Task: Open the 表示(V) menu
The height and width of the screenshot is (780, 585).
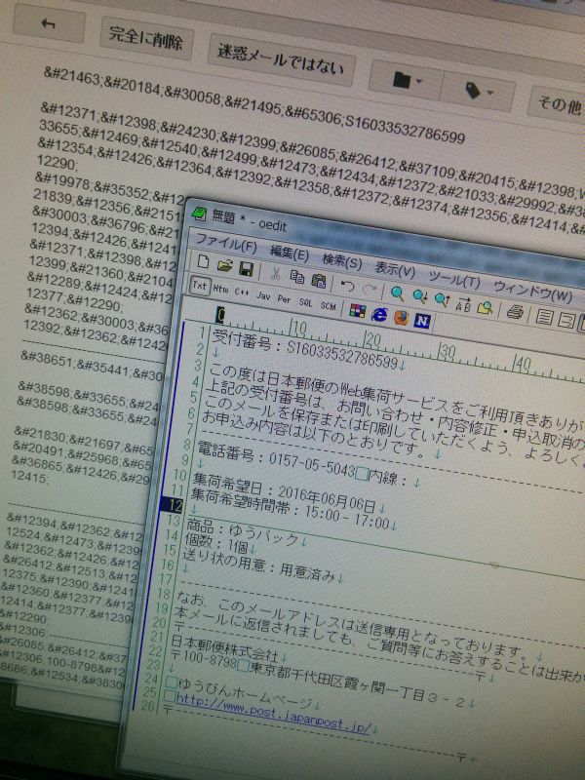Action: click(395, 270)
